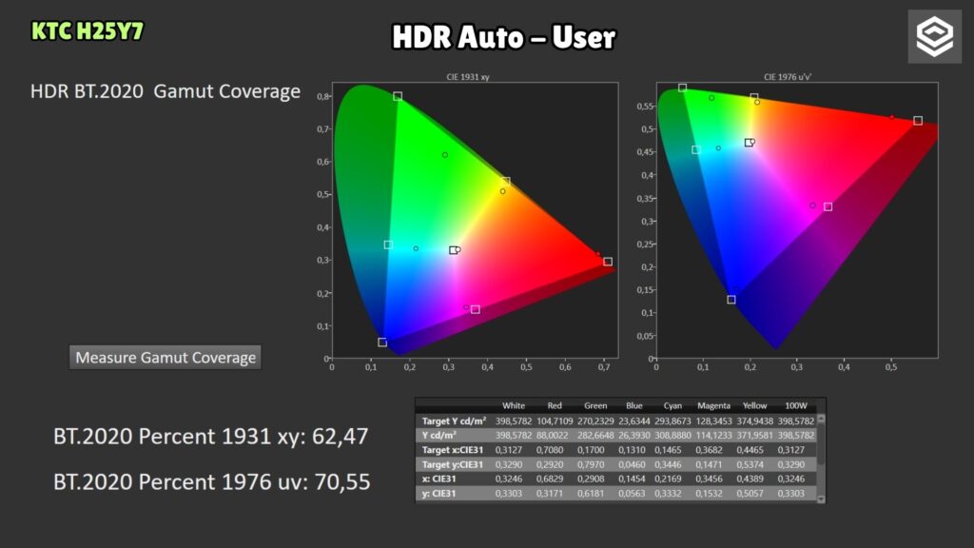Click the Cyan target x value 0,1465
Screen dimensions: 974x548
(x=668, y=450)
